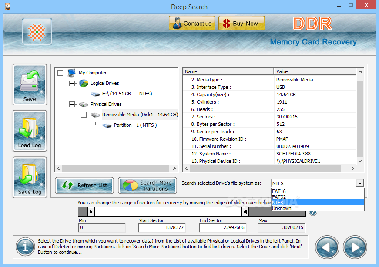Select Physical Drives tree item
Image resolution: width=379 pixels, height=267 pixels.
pos(106,104)
